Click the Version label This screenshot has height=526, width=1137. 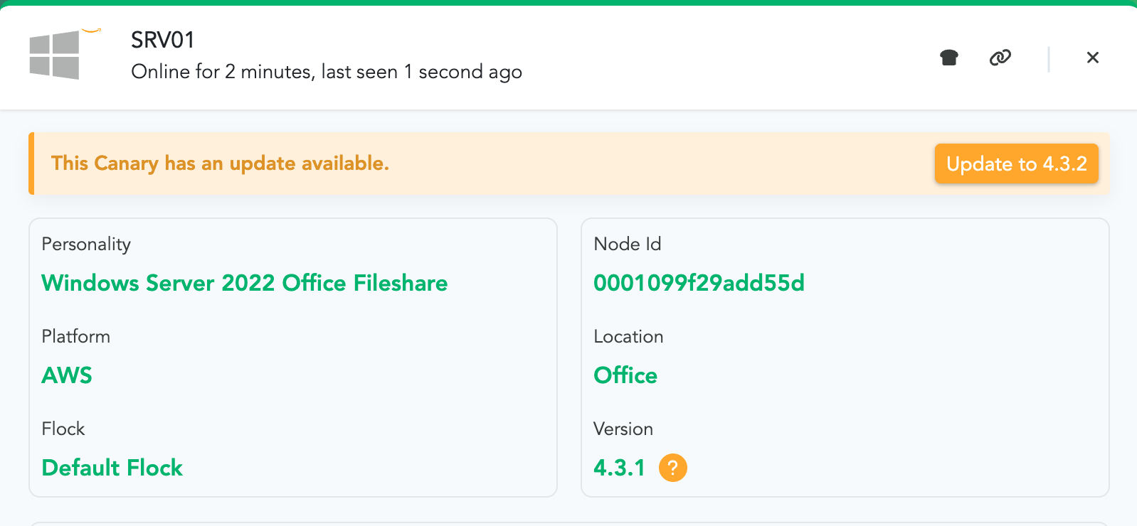[623, 429]
